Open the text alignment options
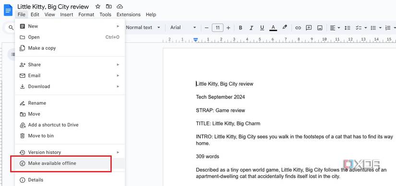This screenshot has width=396, height=186. point(335,28)
